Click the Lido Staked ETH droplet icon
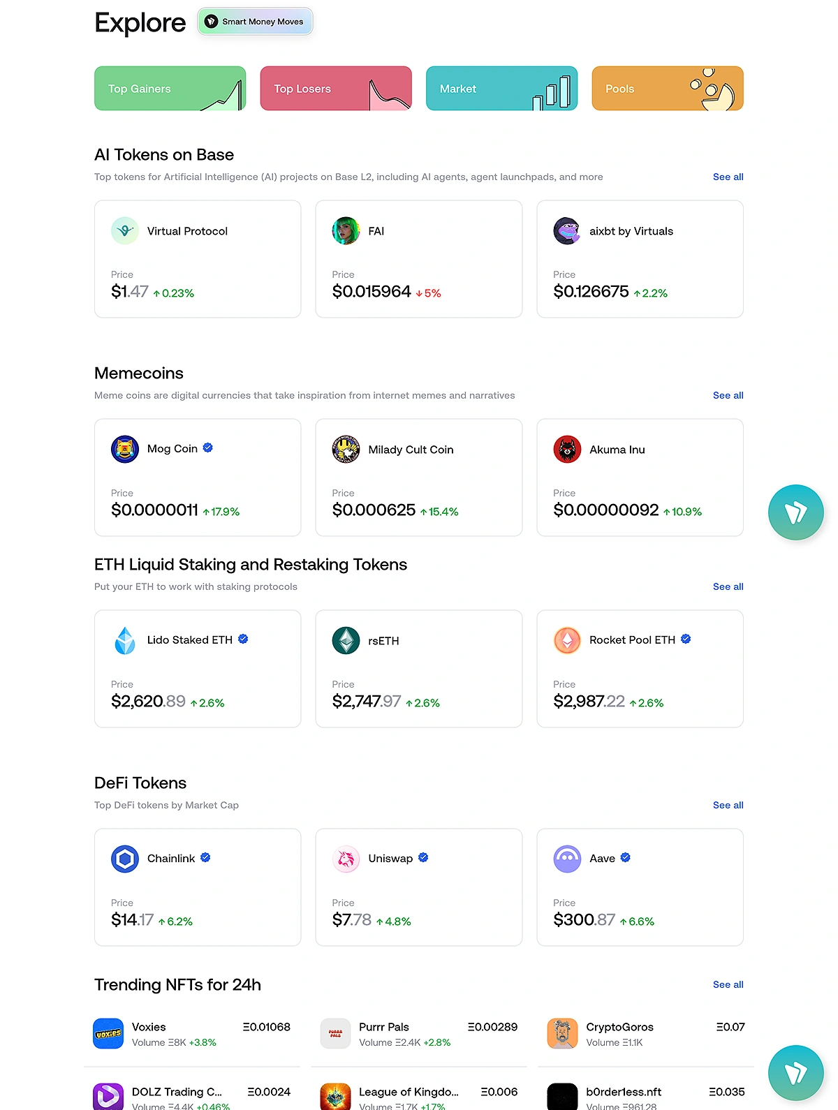Screen dimensions: 838x1110 125,641
